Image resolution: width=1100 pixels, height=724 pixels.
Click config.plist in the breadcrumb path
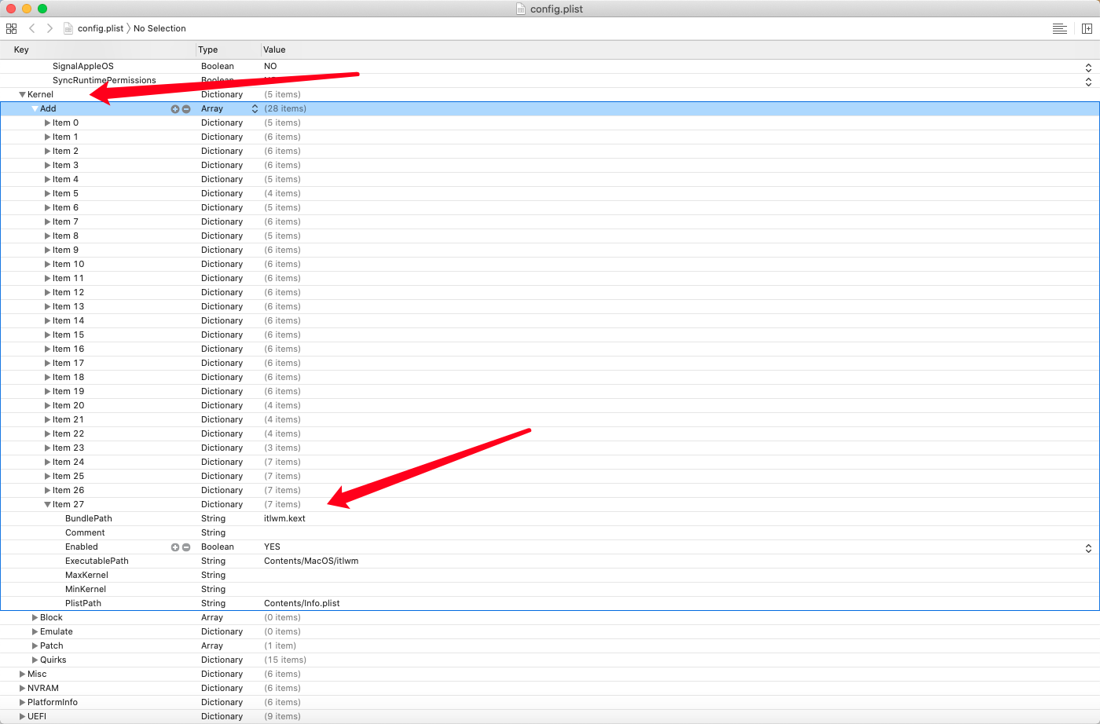pyautogui.click(x=101, y=28)
